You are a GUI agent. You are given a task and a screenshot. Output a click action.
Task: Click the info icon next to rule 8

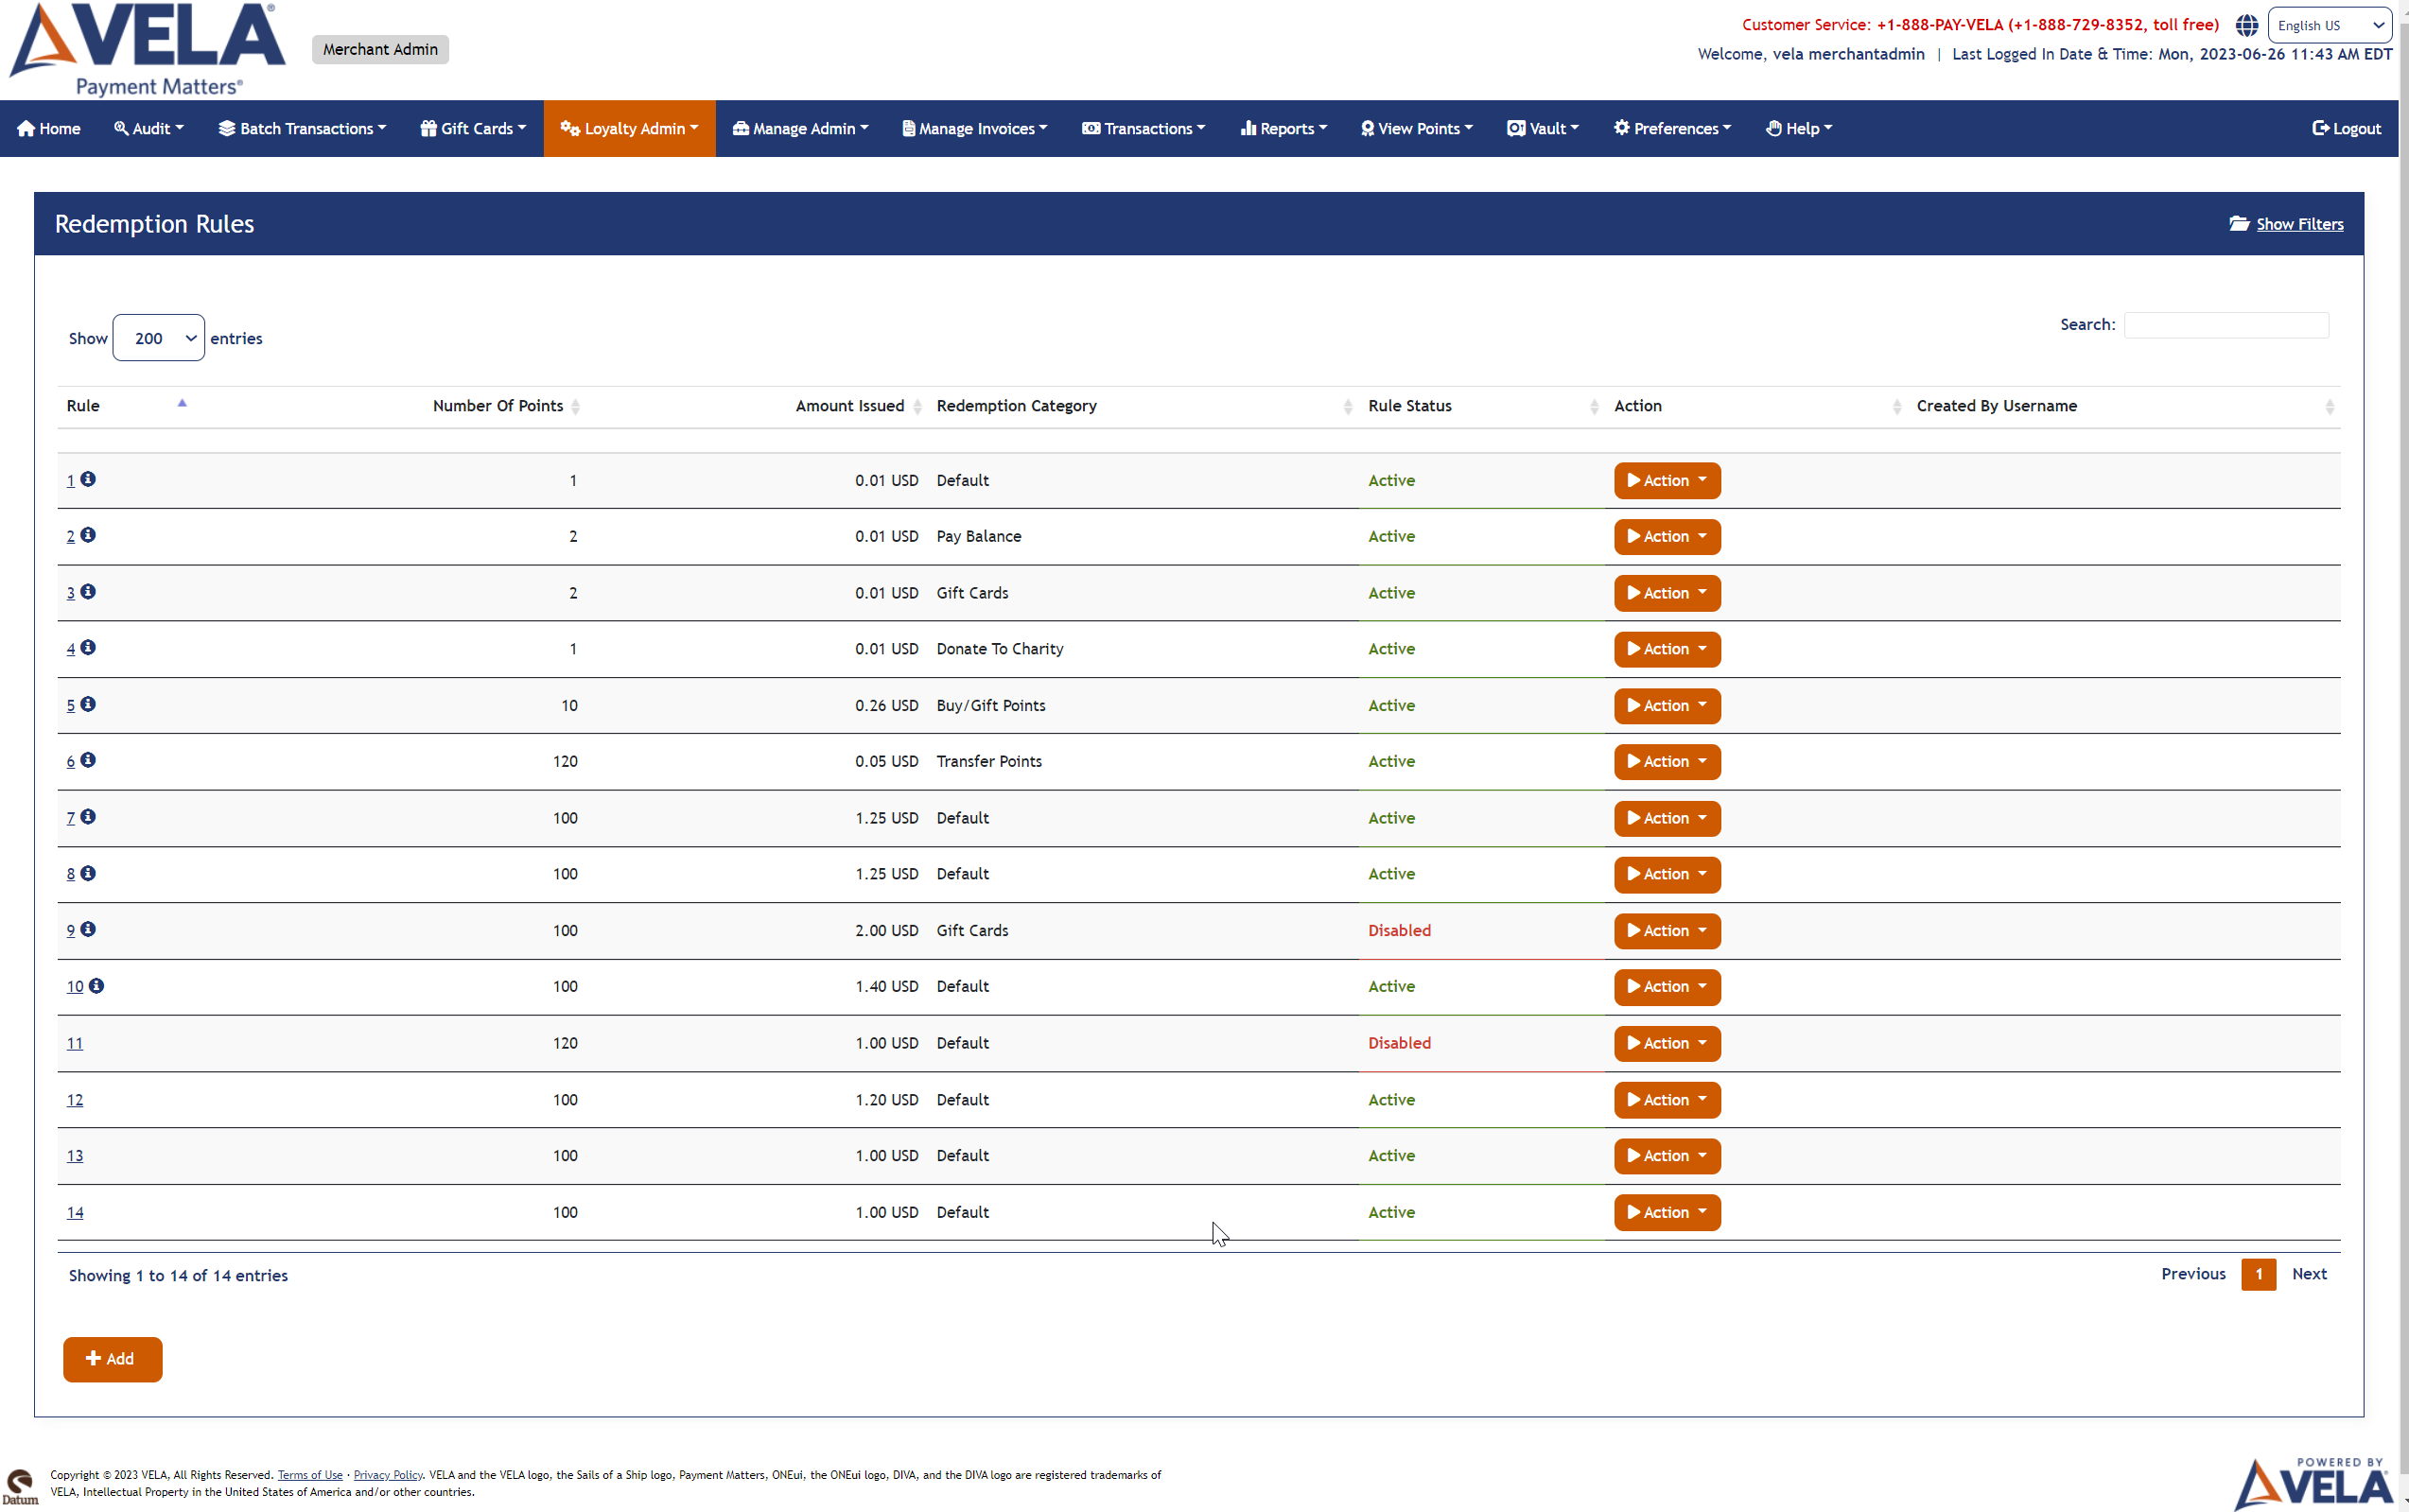[x=88, y=873]
